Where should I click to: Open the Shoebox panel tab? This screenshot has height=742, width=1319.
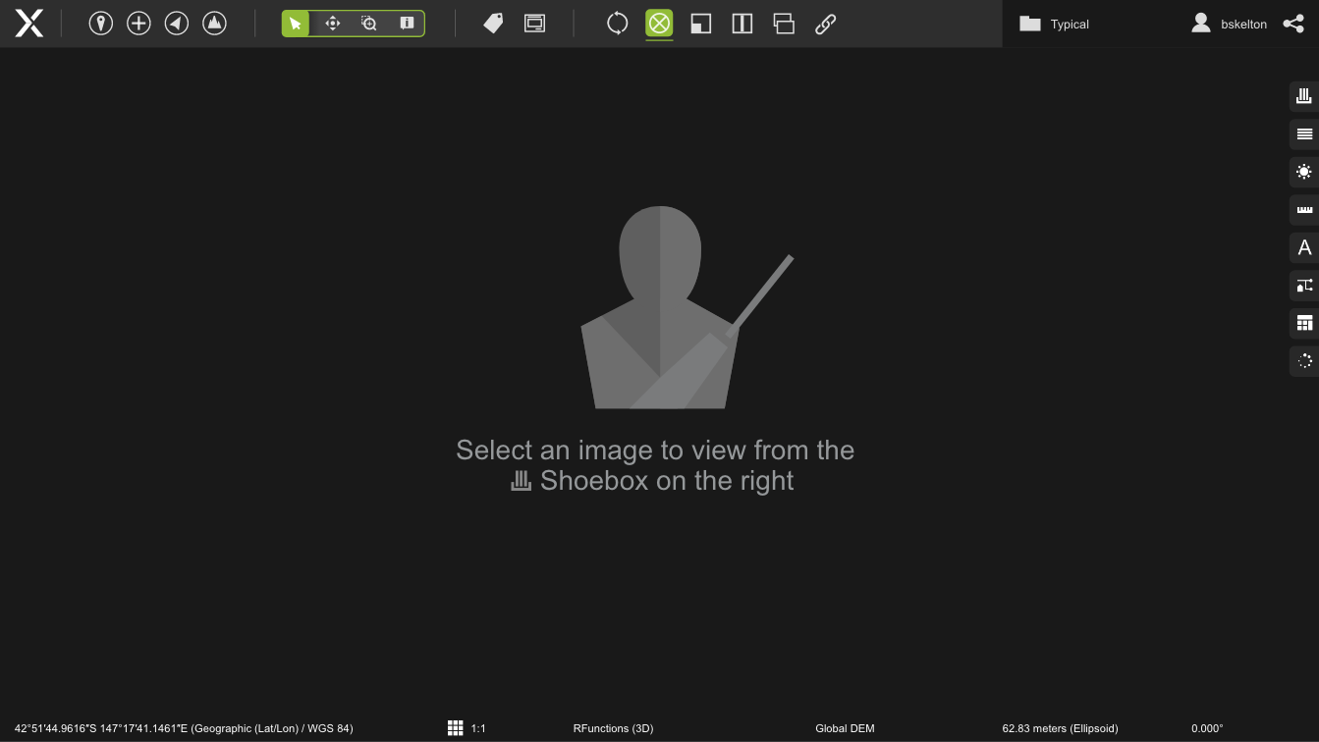1304,96
